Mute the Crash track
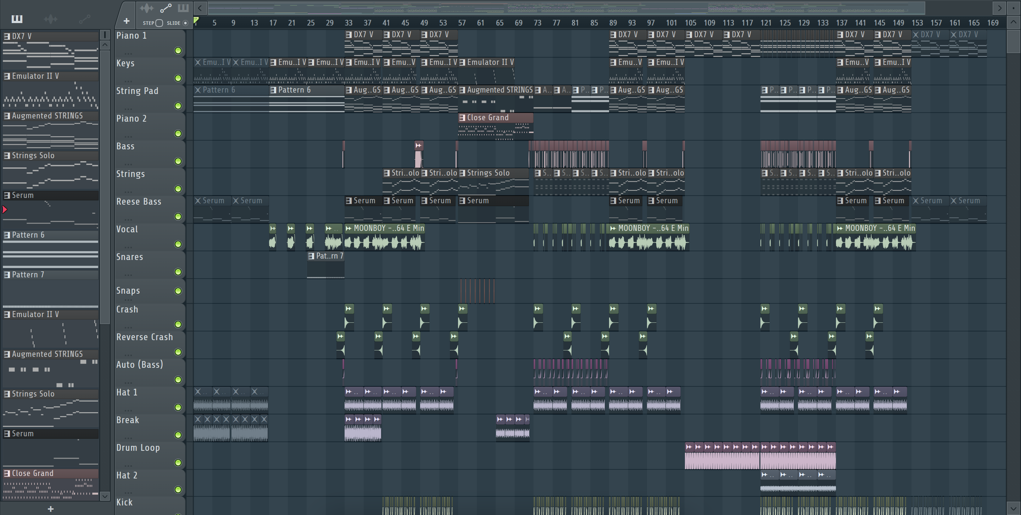 pyautogui.click(x=178, y=324)
